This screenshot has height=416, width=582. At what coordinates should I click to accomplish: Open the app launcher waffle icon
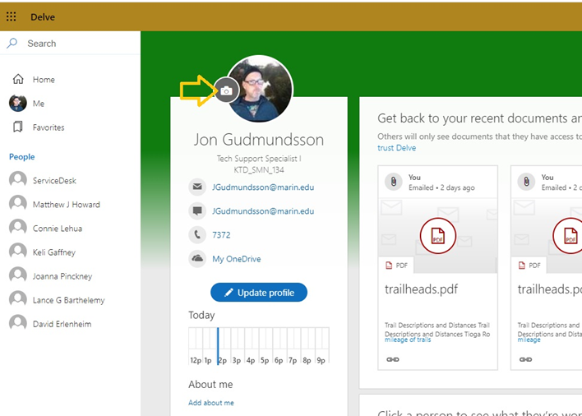tap(12, 16)
